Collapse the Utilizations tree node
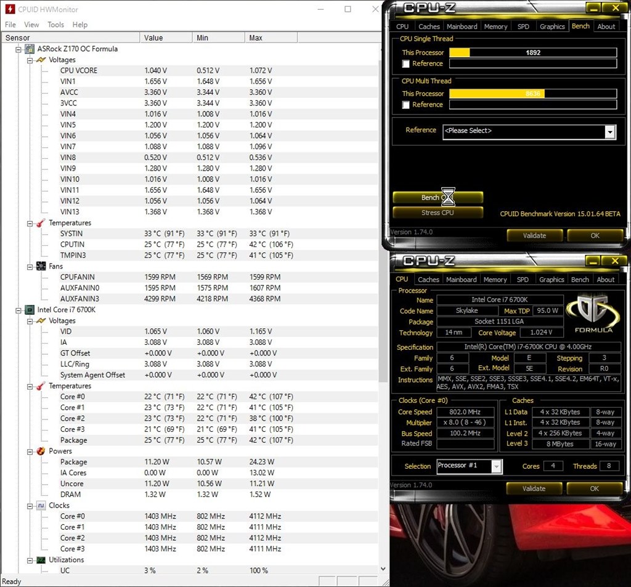Viewport: 631px width, 587px height. pos(30,560)
